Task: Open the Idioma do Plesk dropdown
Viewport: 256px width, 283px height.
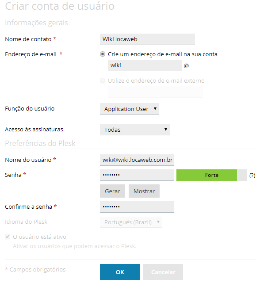Action: (x=131, y=222)
